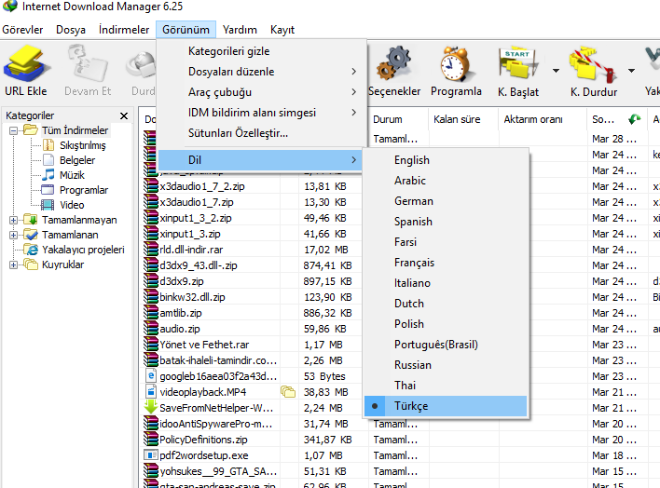Select the Yakalayıcı projeleri icon
The image size is (660, 488).
31,250
